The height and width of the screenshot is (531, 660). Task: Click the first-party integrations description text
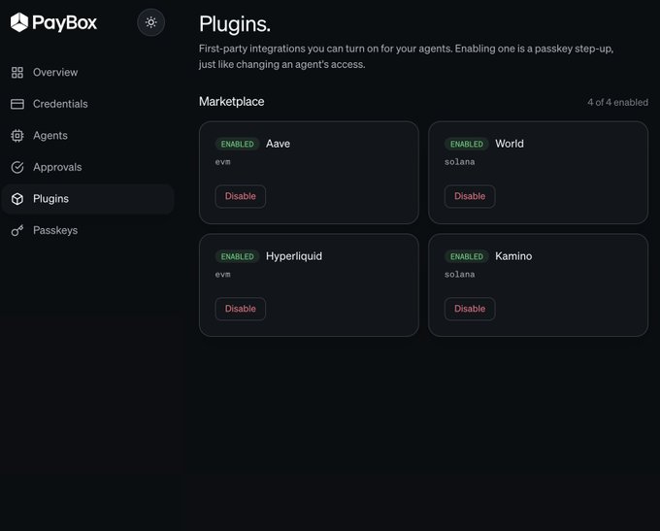[x=406, y=56]
